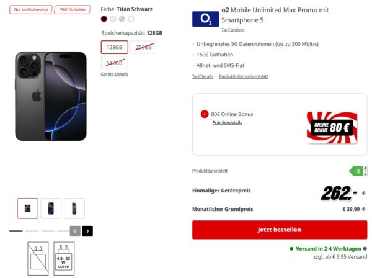The height and width of the screenshot is (278, 372).
Task: Click info icon beside € 39,99
Action: [x=363, y=209]
